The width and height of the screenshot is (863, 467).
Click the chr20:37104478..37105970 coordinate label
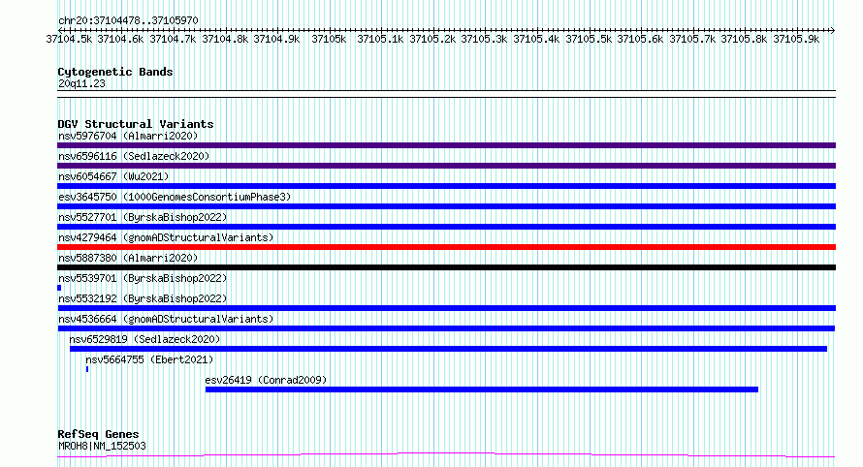(x=128, y=20)
